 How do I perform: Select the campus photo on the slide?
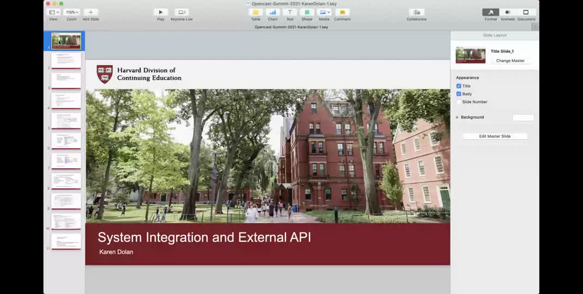tap(268, 156)
